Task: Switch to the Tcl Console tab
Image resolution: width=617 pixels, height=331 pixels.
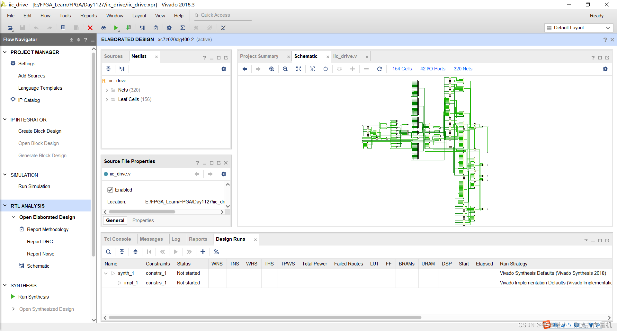Action: pyautogui.click(x=117, y=239)
